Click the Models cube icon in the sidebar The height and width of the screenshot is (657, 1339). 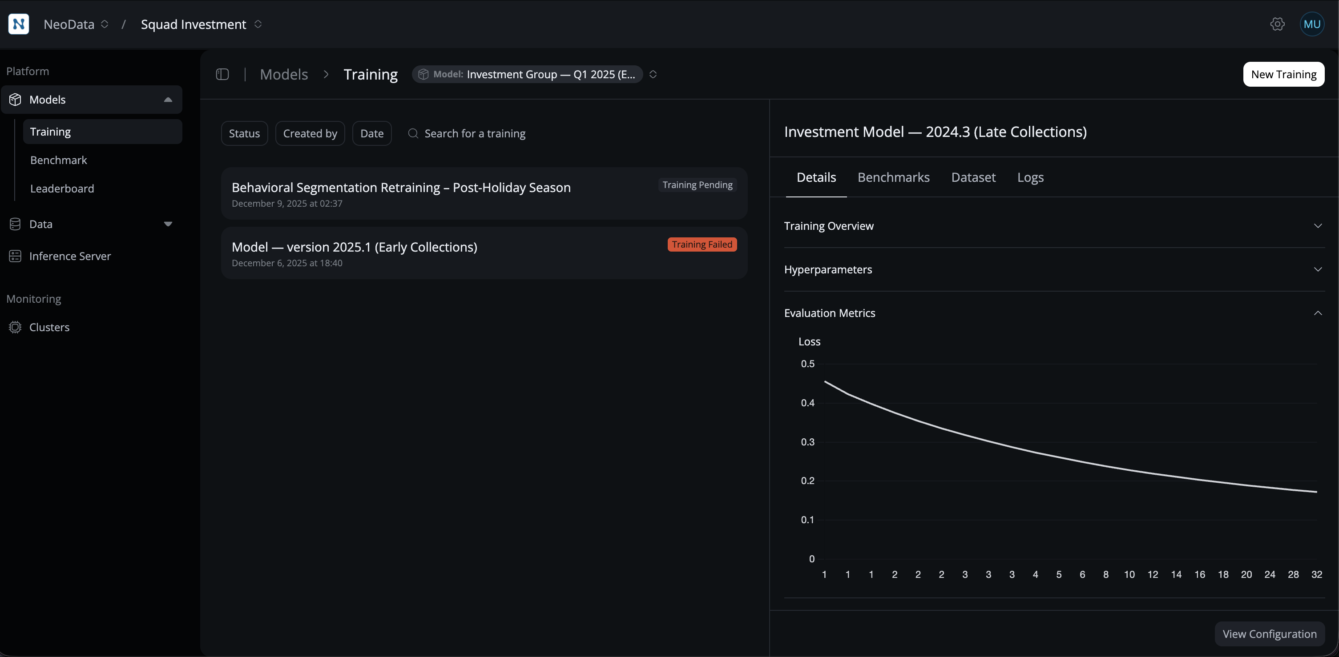[16, 99]
